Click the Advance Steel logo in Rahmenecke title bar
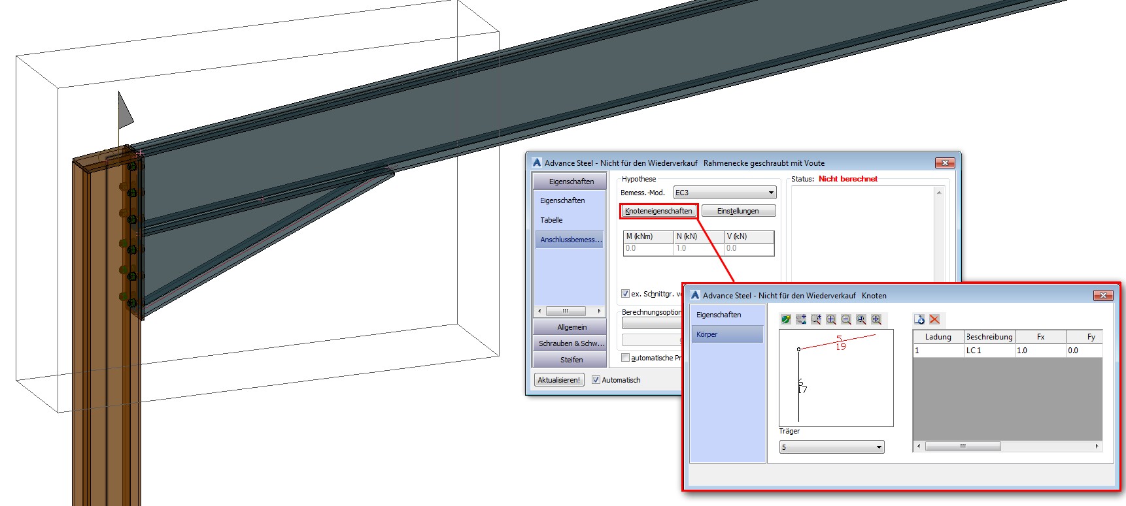Image resolution: width=1126 pixels, height=506 pixels. click(x=537, y=163)
